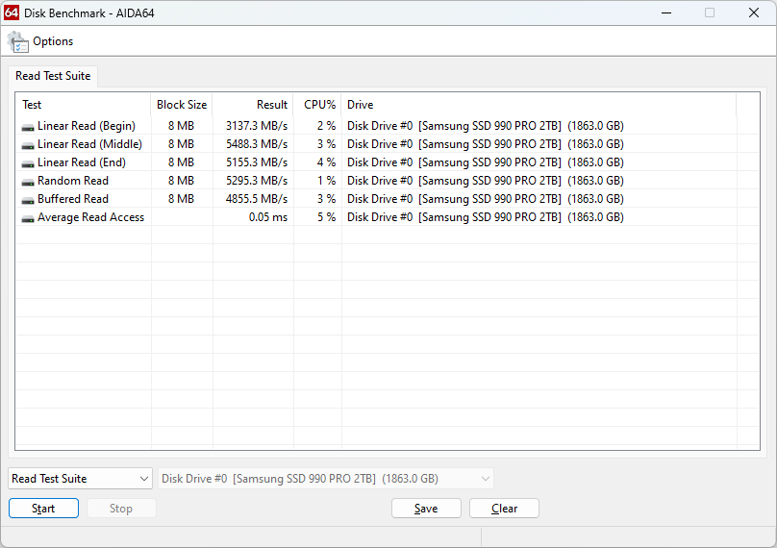Click the Options gear icon
777x548 pixels.
click(18, 41)
